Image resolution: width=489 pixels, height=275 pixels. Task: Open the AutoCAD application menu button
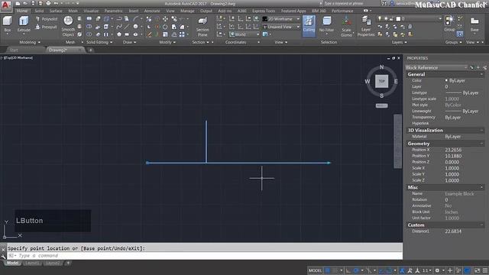coord(5,5)
